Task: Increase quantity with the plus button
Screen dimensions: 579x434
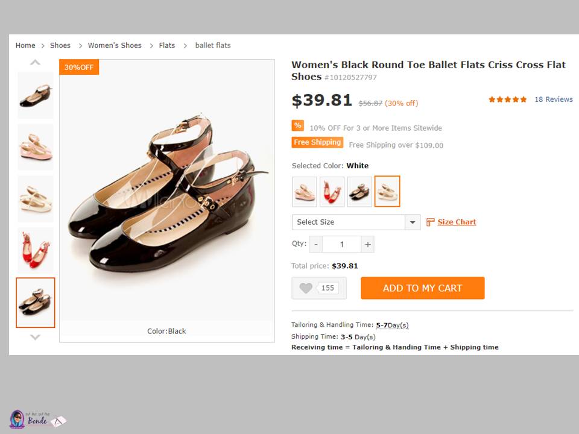Action: [368, 244]
